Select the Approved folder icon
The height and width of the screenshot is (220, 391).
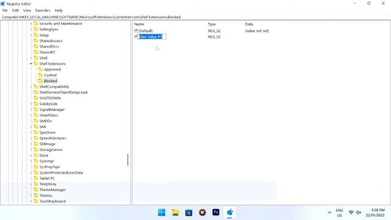(40, 69)
